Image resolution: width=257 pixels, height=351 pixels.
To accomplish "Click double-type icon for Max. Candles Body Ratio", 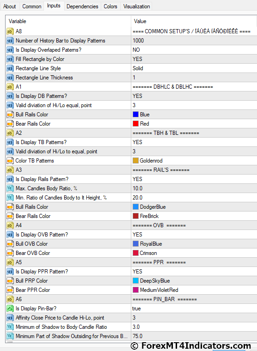I will tap(10, 188).
